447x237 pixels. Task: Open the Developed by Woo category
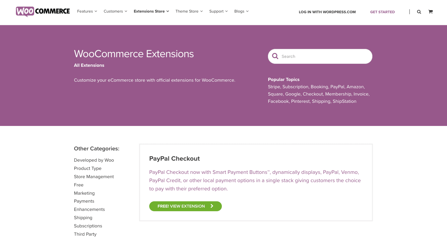[x=94, y=160]
